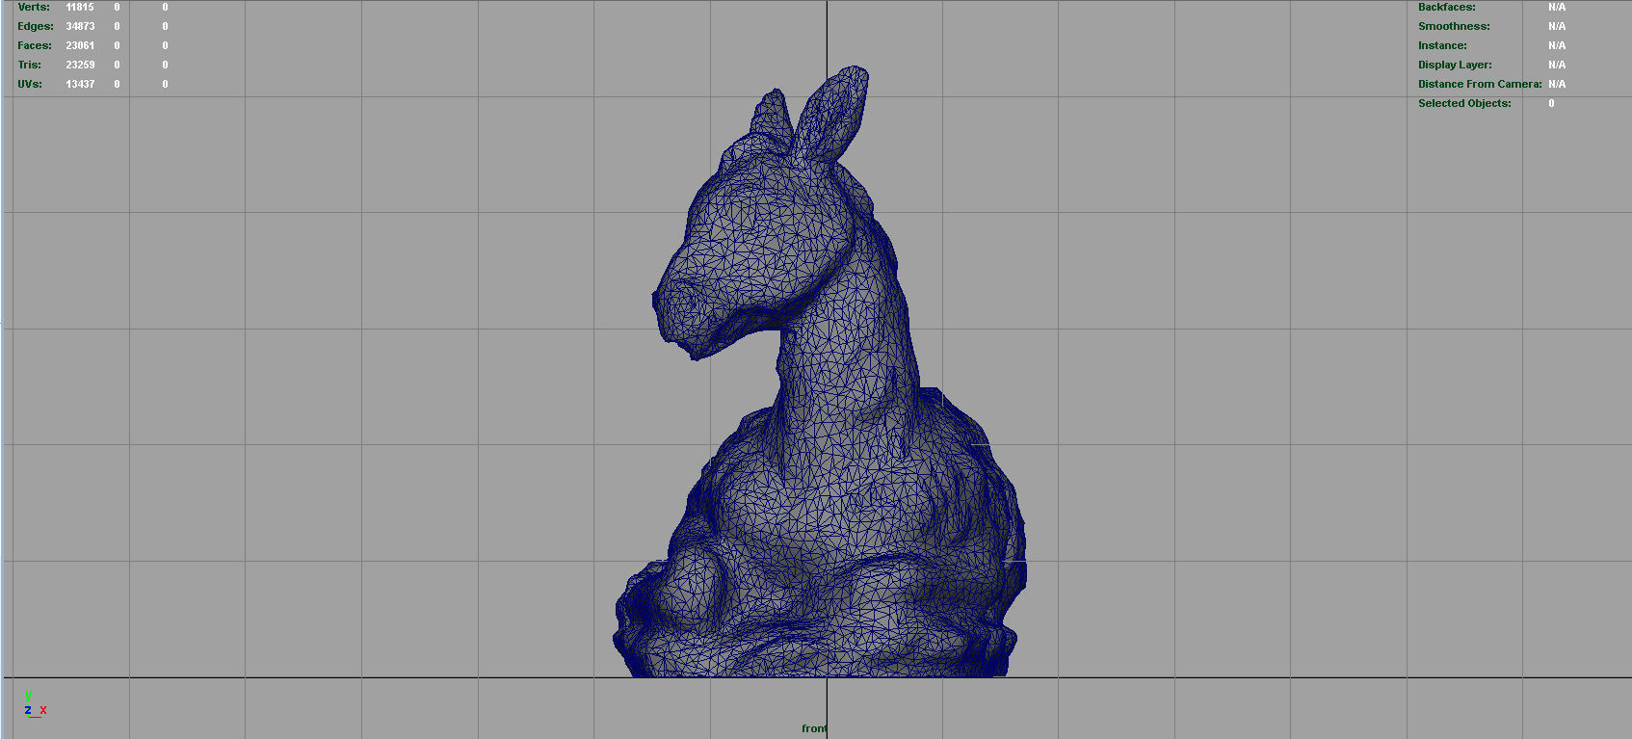The height and width of the screenshot is (739, 1632).
Task: Click the N/A value beside Smoothness
Action: (1557, 26)
